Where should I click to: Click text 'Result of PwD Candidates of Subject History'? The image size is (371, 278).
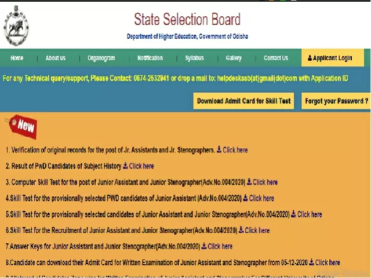pyautogui.click(x=67, y=166)
